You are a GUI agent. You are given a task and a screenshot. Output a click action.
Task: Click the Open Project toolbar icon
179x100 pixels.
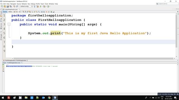[x=8, y=6]
